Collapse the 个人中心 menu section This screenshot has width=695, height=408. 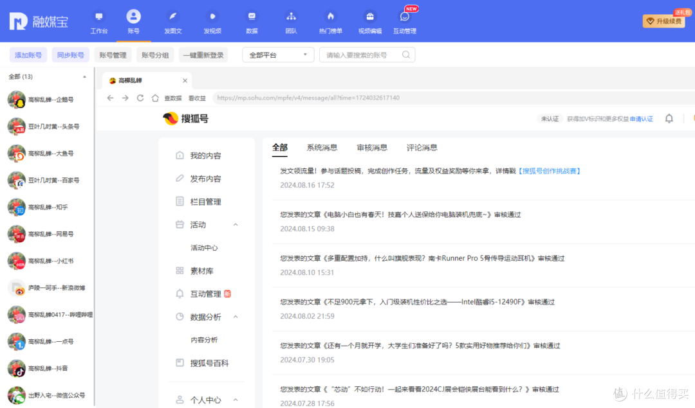click(x=236, y=400)
